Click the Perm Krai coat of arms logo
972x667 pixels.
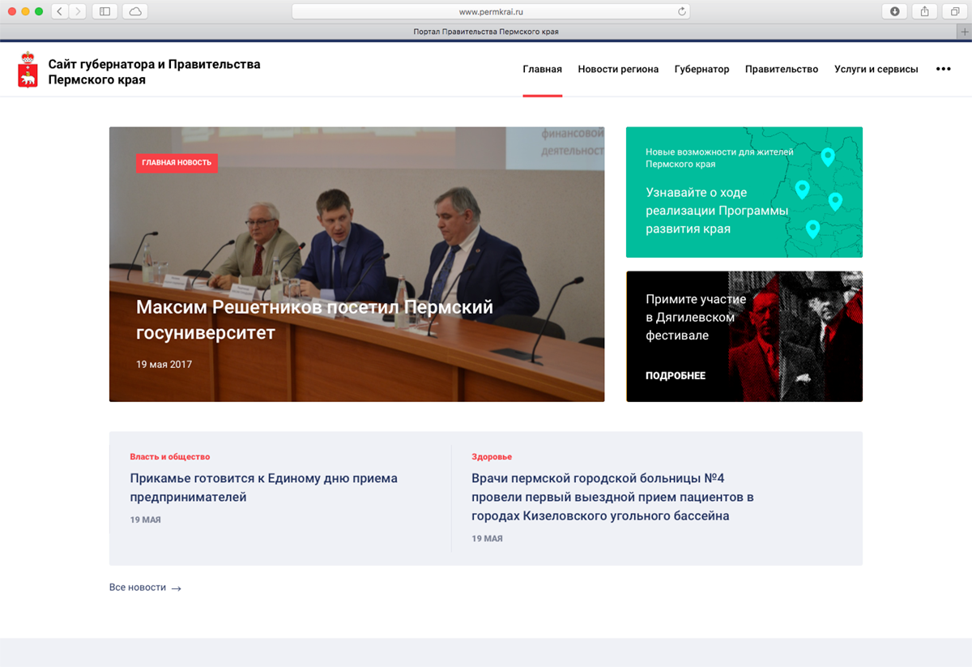[28, 70]
